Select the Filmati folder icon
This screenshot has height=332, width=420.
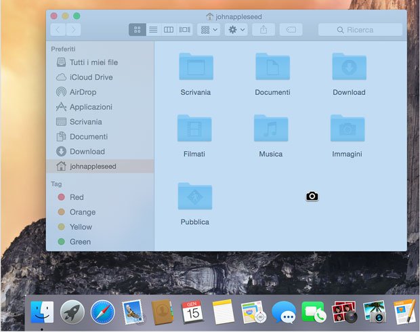(194, 128)
